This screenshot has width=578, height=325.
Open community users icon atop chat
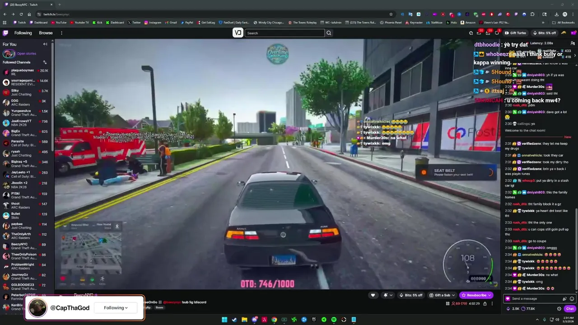pos(573,43)
